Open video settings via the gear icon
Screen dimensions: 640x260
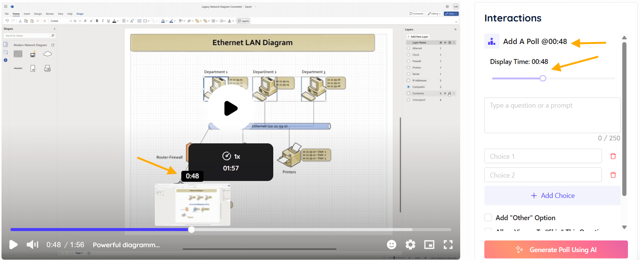pos(410,245)
